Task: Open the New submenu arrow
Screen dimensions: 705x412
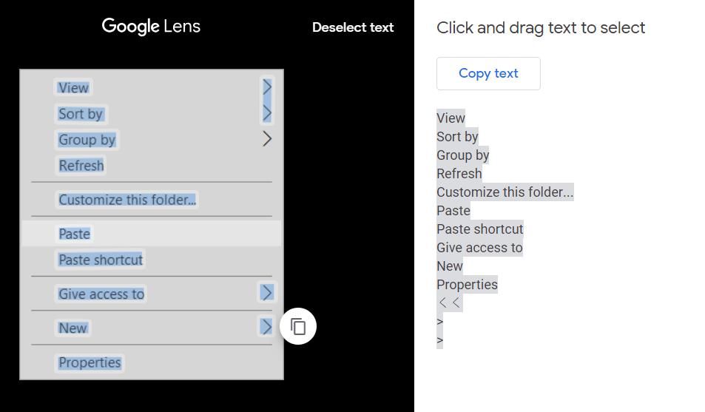Action: [267, 327]
